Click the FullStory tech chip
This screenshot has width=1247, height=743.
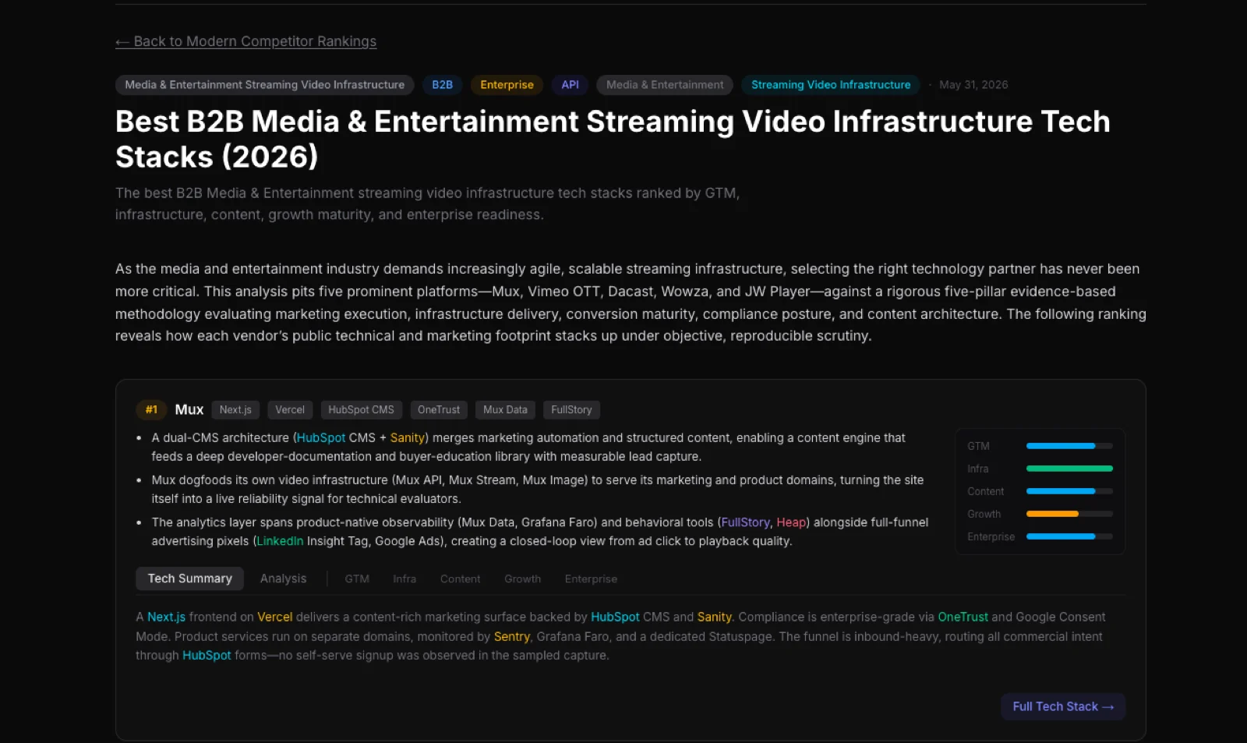[x=571, y=410]
